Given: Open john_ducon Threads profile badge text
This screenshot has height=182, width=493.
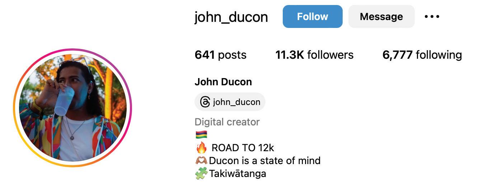Looking at the screenshot, I should (236, 102).
